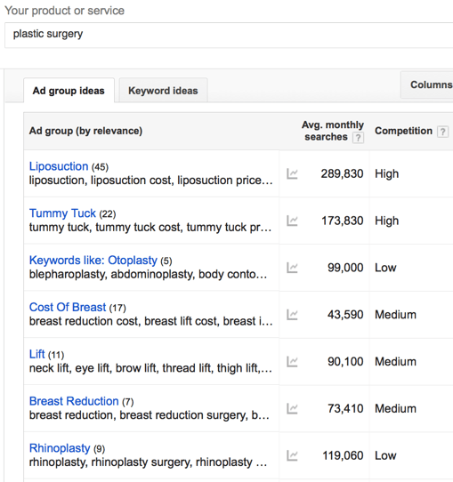Open the search trend chart for Tummy Tuck
Image resolution: width=453 pixels, height=482 pixels.
[x=292, y=221]
